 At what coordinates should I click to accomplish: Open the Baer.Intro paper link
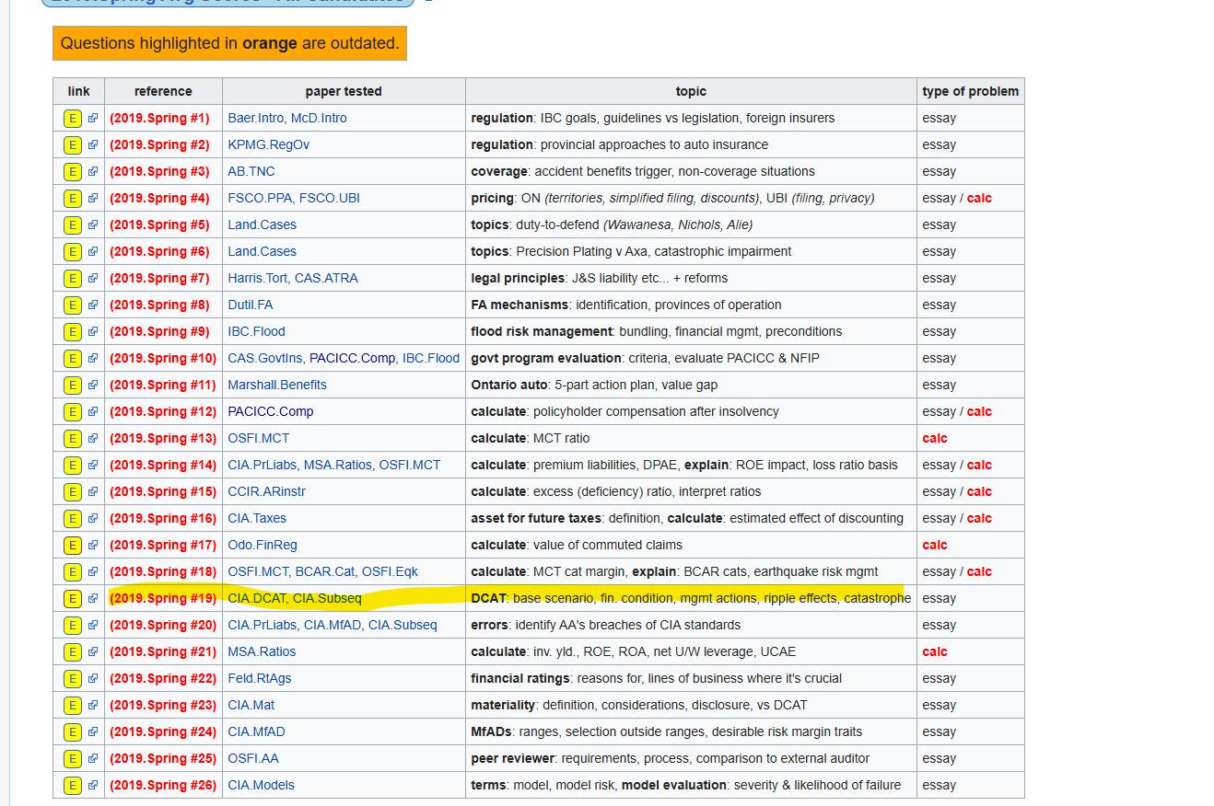click(255, 118)
